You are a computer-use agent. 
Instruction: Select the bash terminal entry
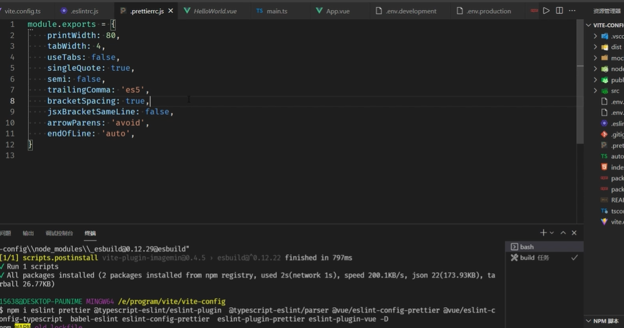[526, 246]
